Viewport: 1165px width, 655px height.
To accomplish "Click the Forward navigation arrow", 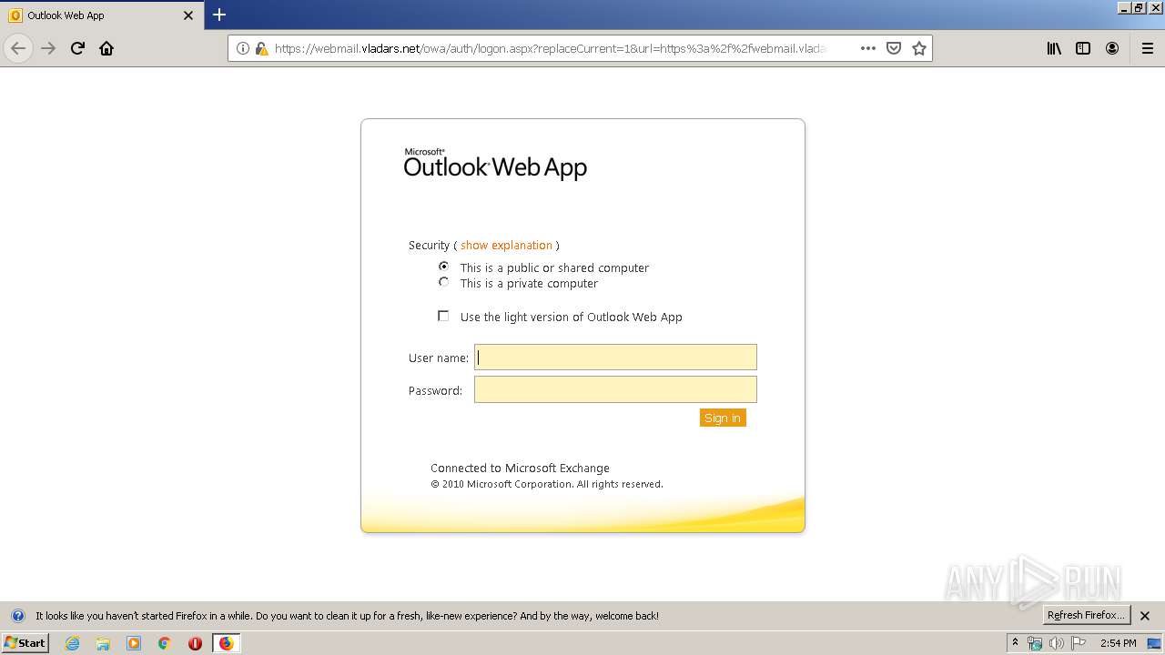I will click(48, 48).
